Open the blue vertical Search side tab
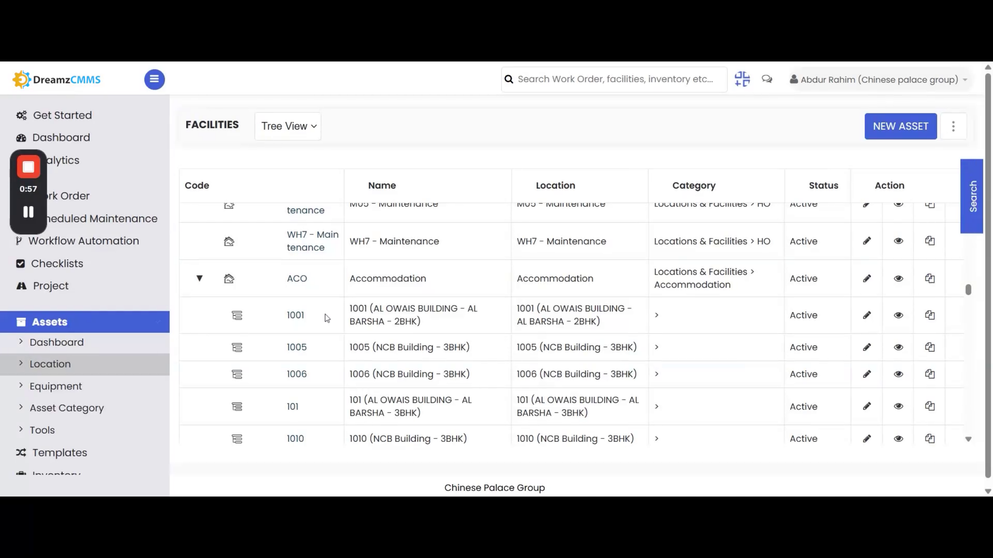The height and width of the screenshot is (558, 993). [x=972, y=196]
